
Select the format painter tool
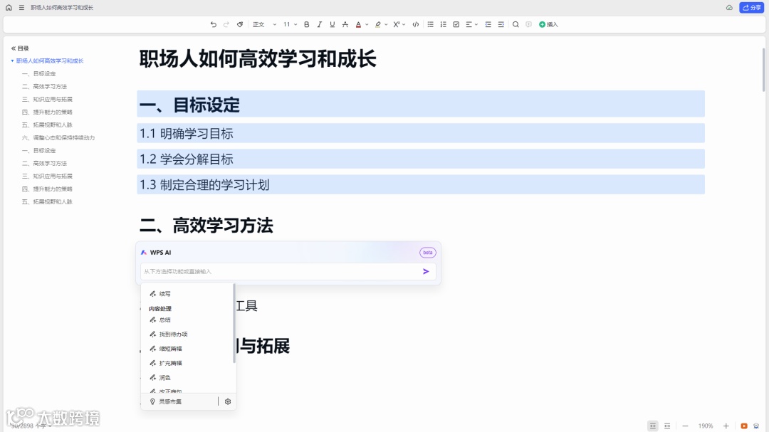(x=240, y=24)
